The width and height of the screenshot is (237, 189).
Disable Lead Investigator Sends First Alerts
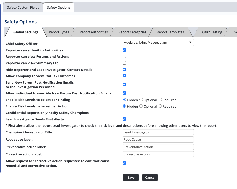click(124, 119)
